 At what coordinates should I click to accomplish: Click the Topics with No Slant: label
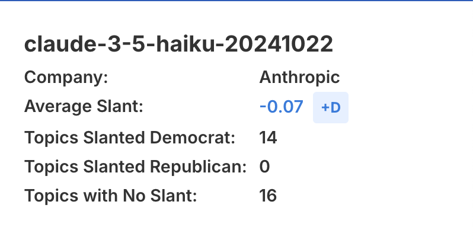tap(110, 196)
